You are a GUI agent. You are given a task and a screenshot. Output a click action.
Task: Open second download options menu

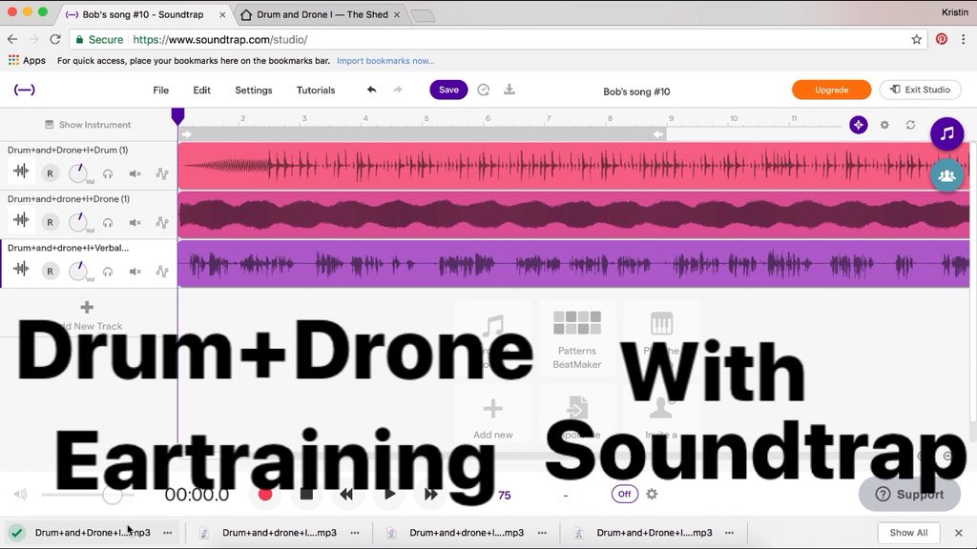(x=355, y=533)
